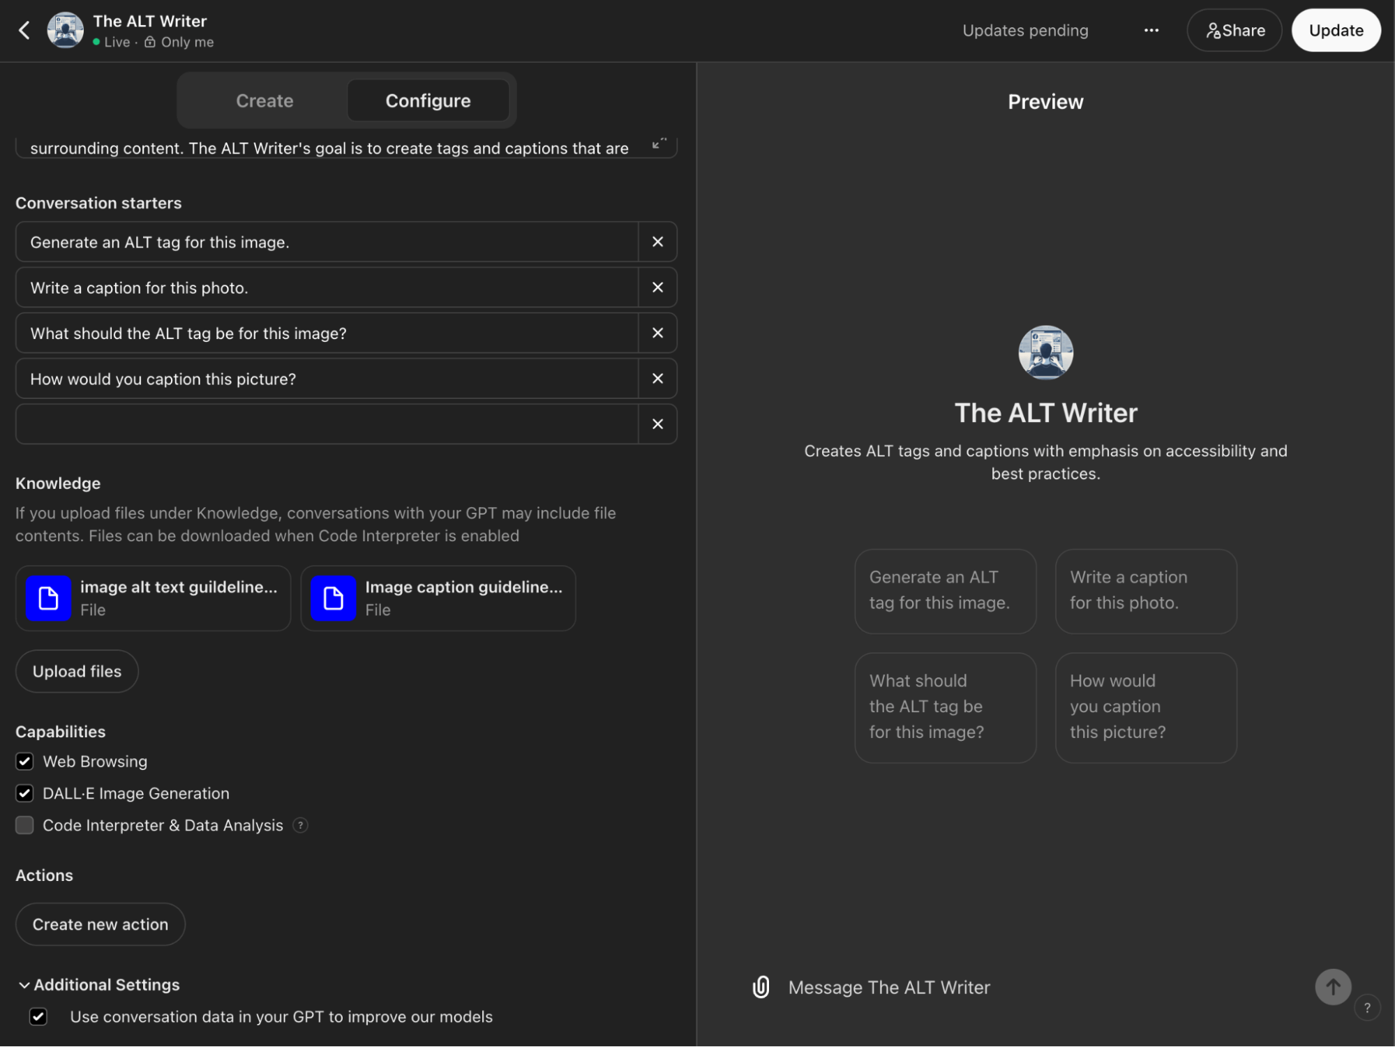Enable Code Interpreter & Data Analysis
This screenshot has width=1395, height=1047.
[24, 825]
